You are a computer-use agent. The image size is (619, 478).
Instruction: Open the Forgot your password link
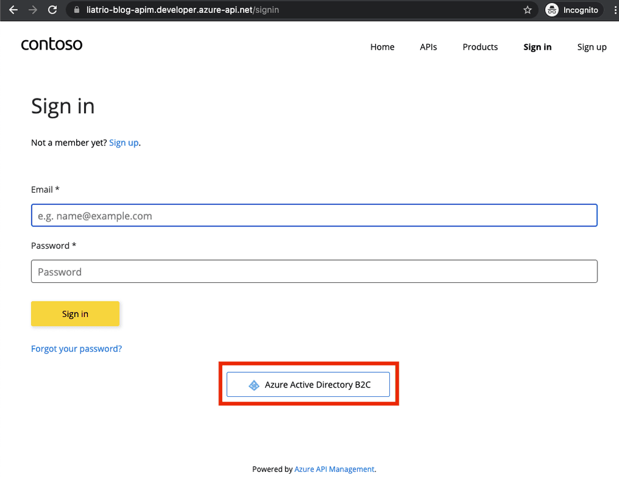[77, 349]
